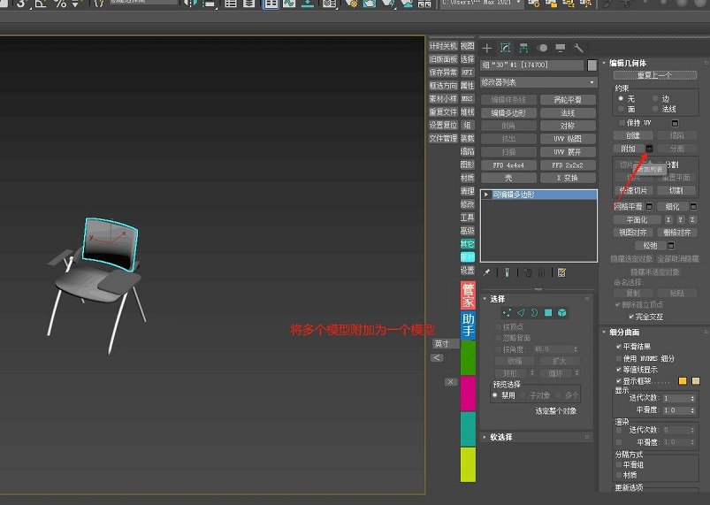Open the 修改器列表 dropdown
This screenshot has height=505, width=710.
(538, 82)
